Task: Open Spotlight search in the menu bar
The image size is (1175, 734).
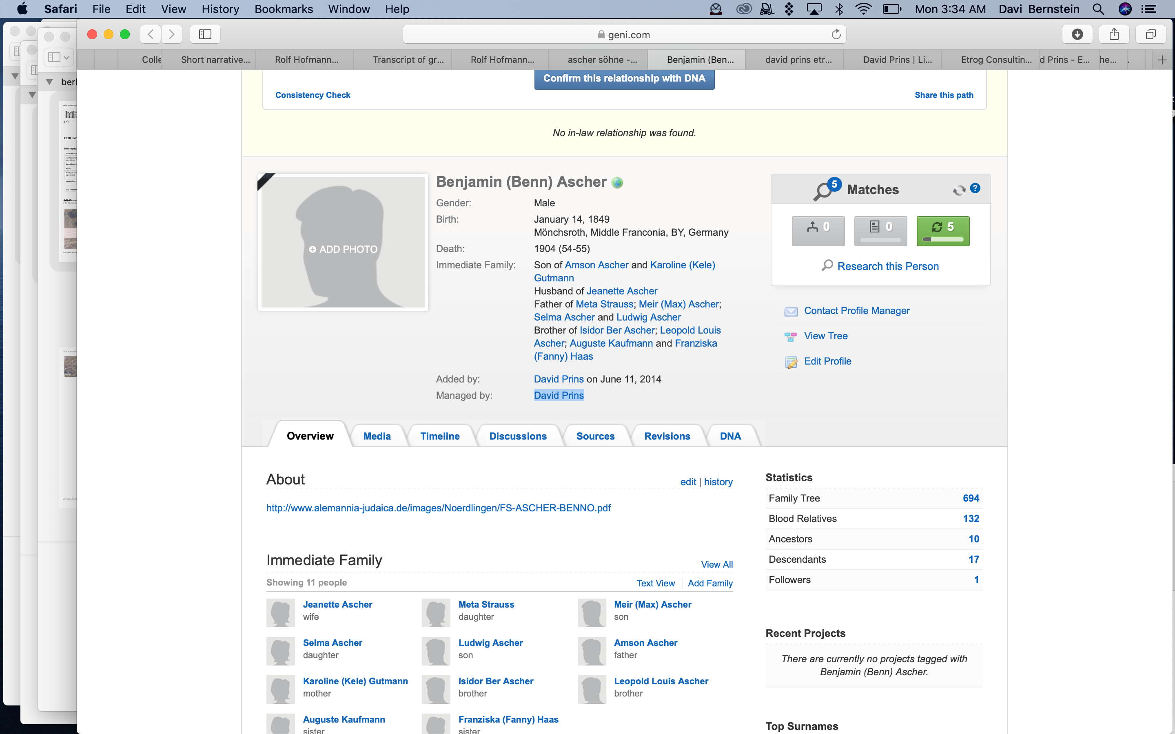Action: pos(1098,9)
